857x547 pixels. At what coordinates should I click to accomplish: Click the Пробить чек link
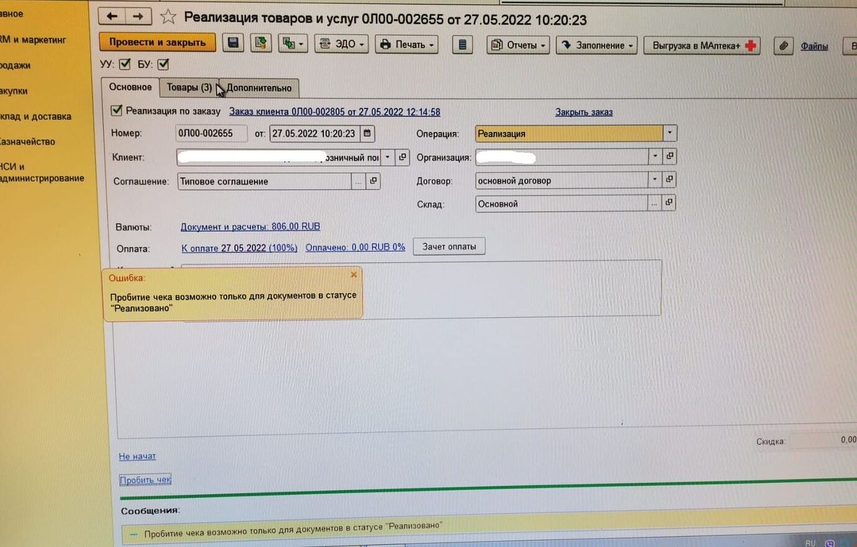[145, 480]
